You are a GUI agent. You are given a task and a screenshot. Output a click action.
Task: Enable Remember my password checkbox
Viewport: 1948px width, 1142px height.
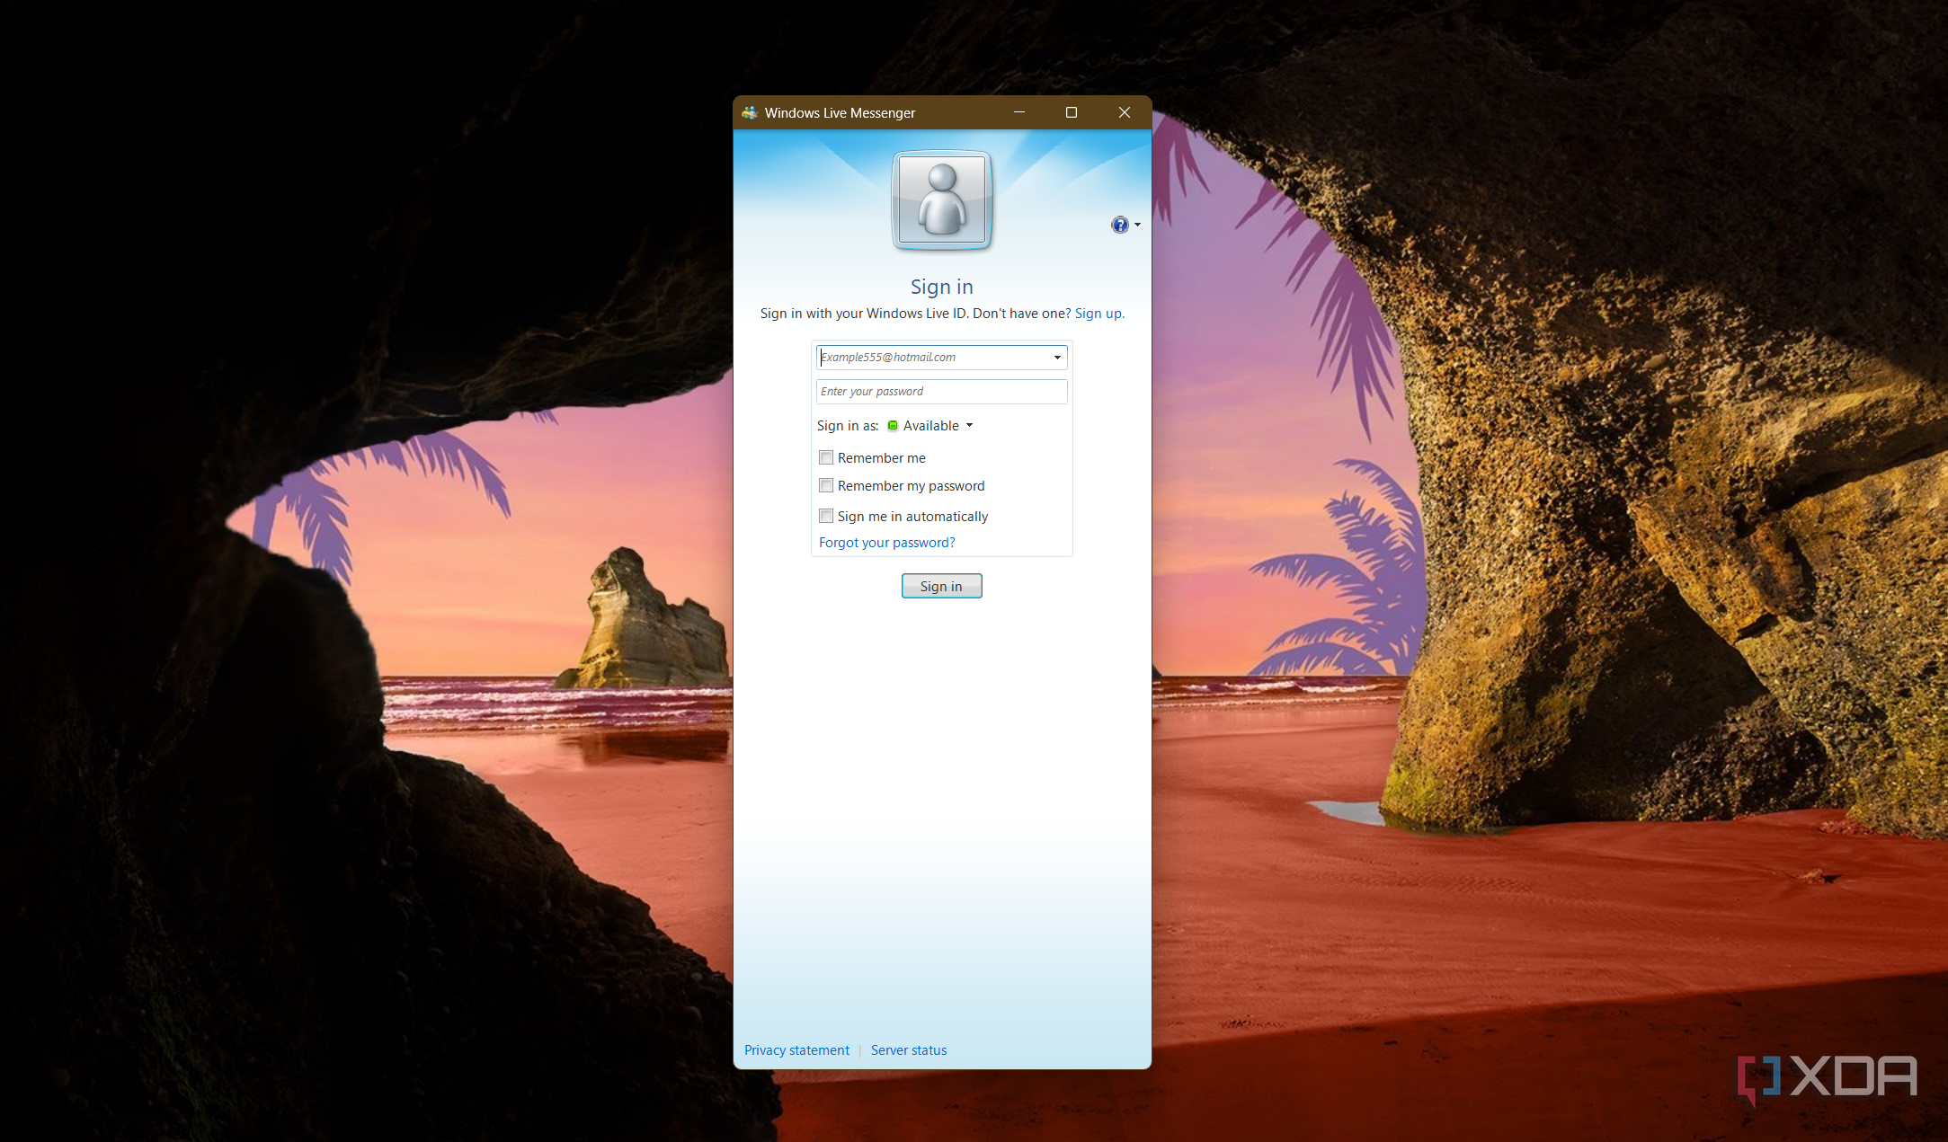[826, 485]
